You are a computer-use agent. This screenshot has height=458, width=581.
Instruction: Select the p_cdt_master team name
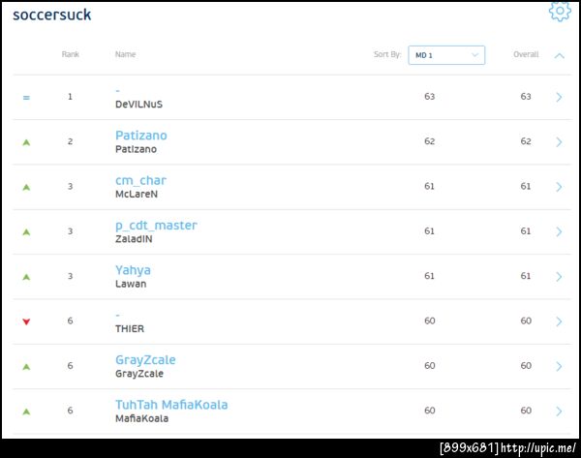pyautogui.click(x=156, y=226)
